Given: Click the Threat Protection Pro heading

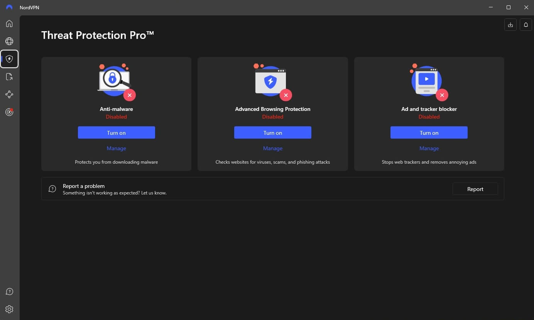Looking at the screenshot, I should tap(98, 35).
